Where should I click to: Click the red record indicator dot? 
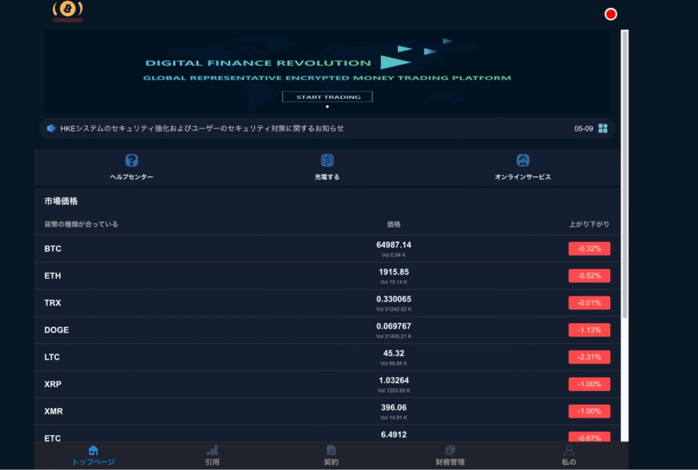(x=611, y=14)
